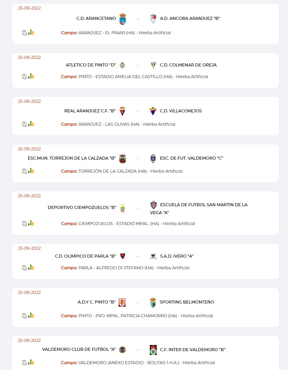This screenshot has width=288, height=370.
Task: Click the Sporting Belmonteño crest
Action: (153, 303)
